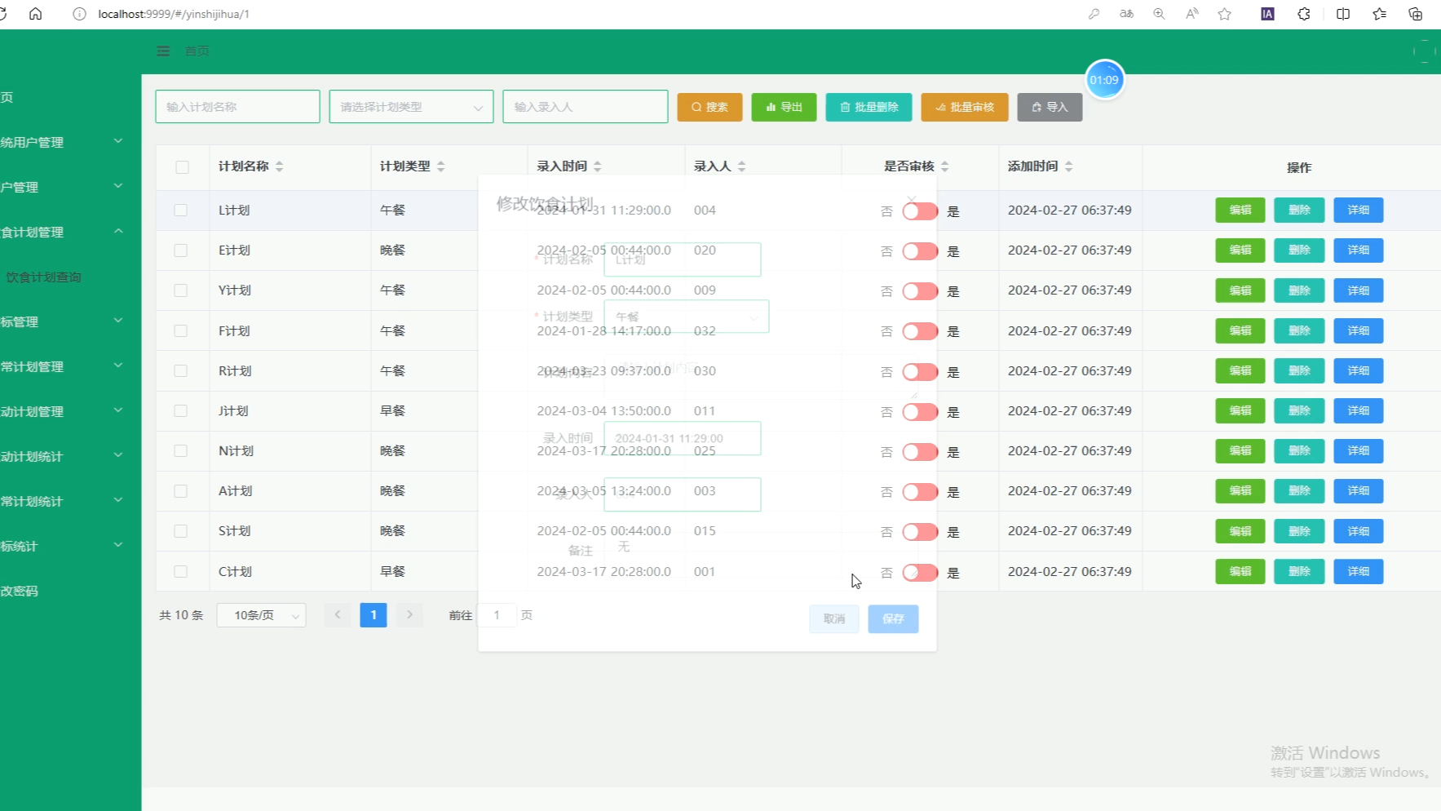
Task: Close the 修改饮食计划 dialog
Action: coord(912,200)
